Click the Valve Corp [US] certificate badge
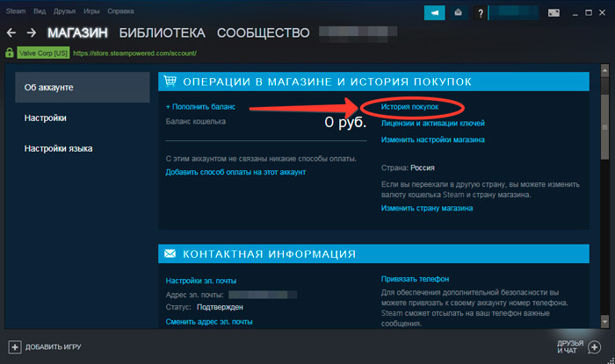Viewport: 615px width, 364px height. pos(43,53)
